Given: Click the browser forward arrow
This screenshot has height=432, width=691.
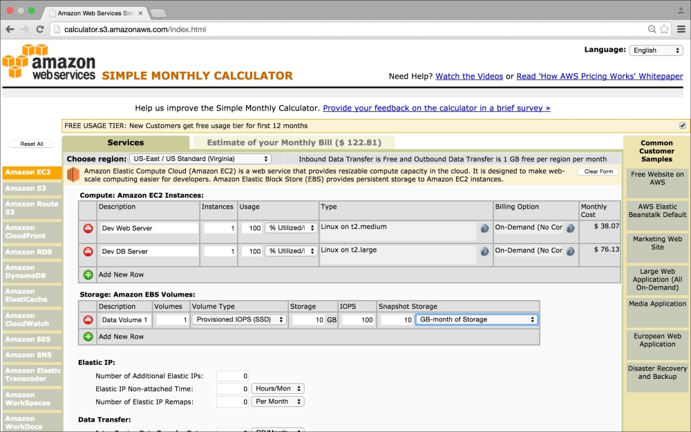Looking at the screenshot, I should pos(25,30).
